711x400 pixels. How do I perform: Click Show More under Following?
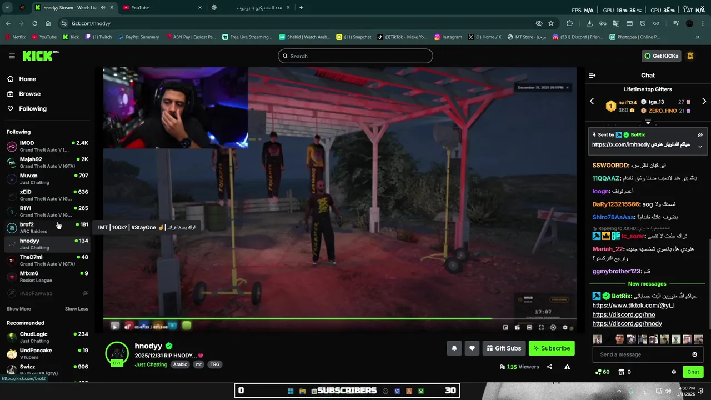click(x=19, y=309)
